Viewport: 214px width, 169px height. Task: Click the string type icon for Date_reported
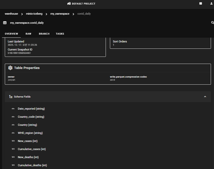point(13,109)
